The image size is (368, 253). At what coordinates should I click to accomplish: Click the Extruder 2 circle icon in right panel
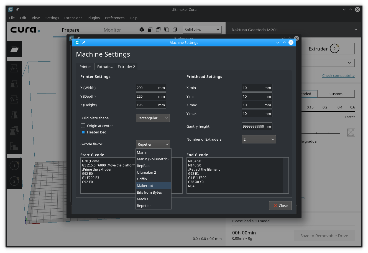[334, 49]
